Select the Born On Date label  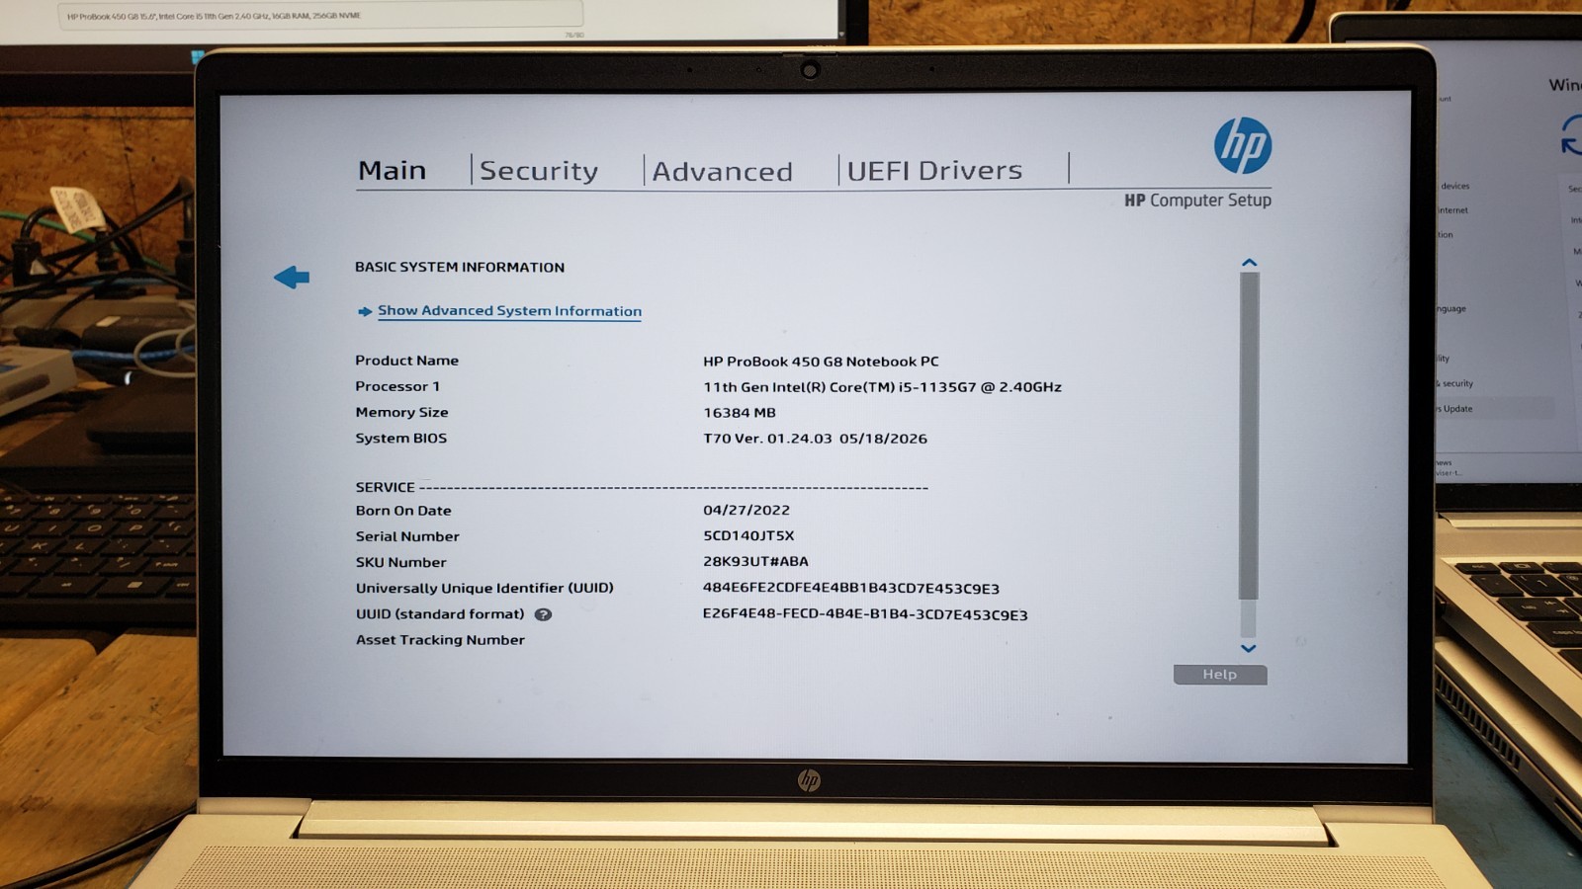(403, 511)
